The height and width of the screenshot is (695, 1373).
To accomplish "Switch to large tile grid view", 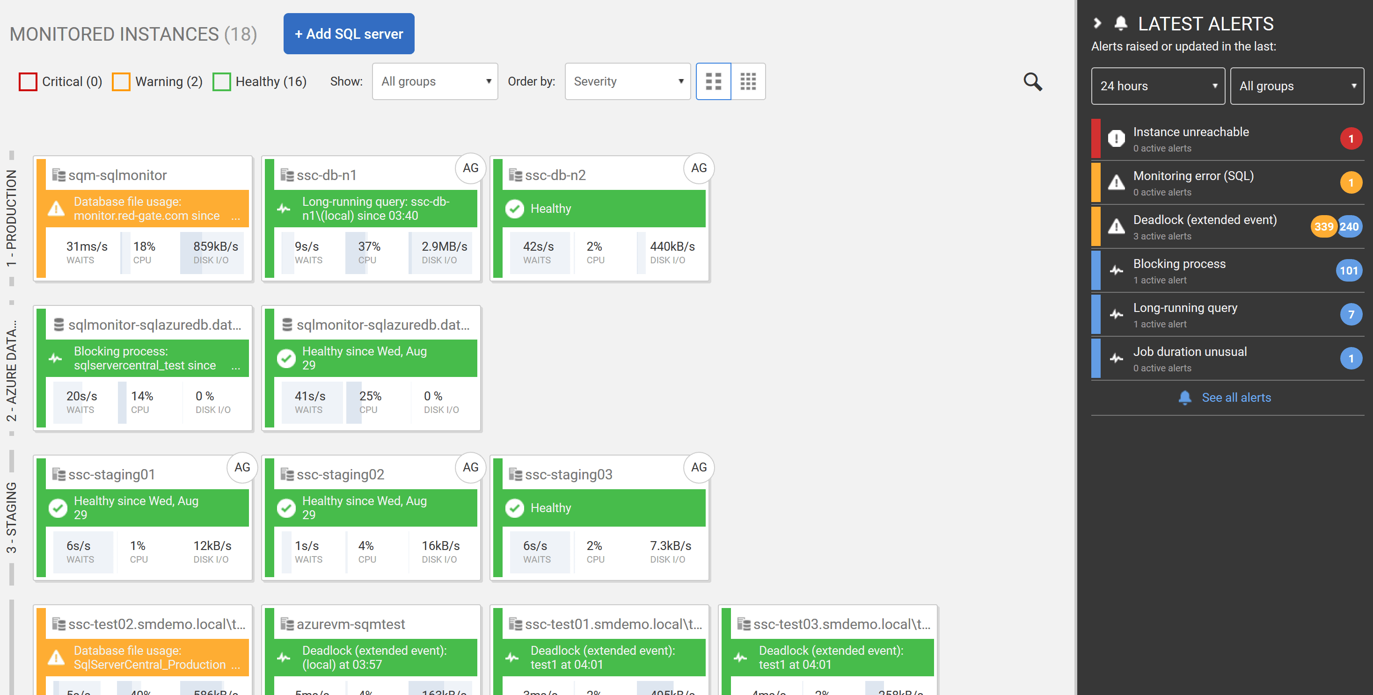I will 713,81.
